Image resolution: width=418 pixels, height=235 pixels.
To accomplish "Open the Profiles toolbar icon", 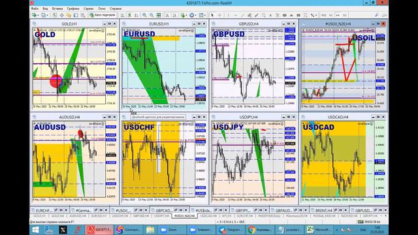I will (44, 15).
